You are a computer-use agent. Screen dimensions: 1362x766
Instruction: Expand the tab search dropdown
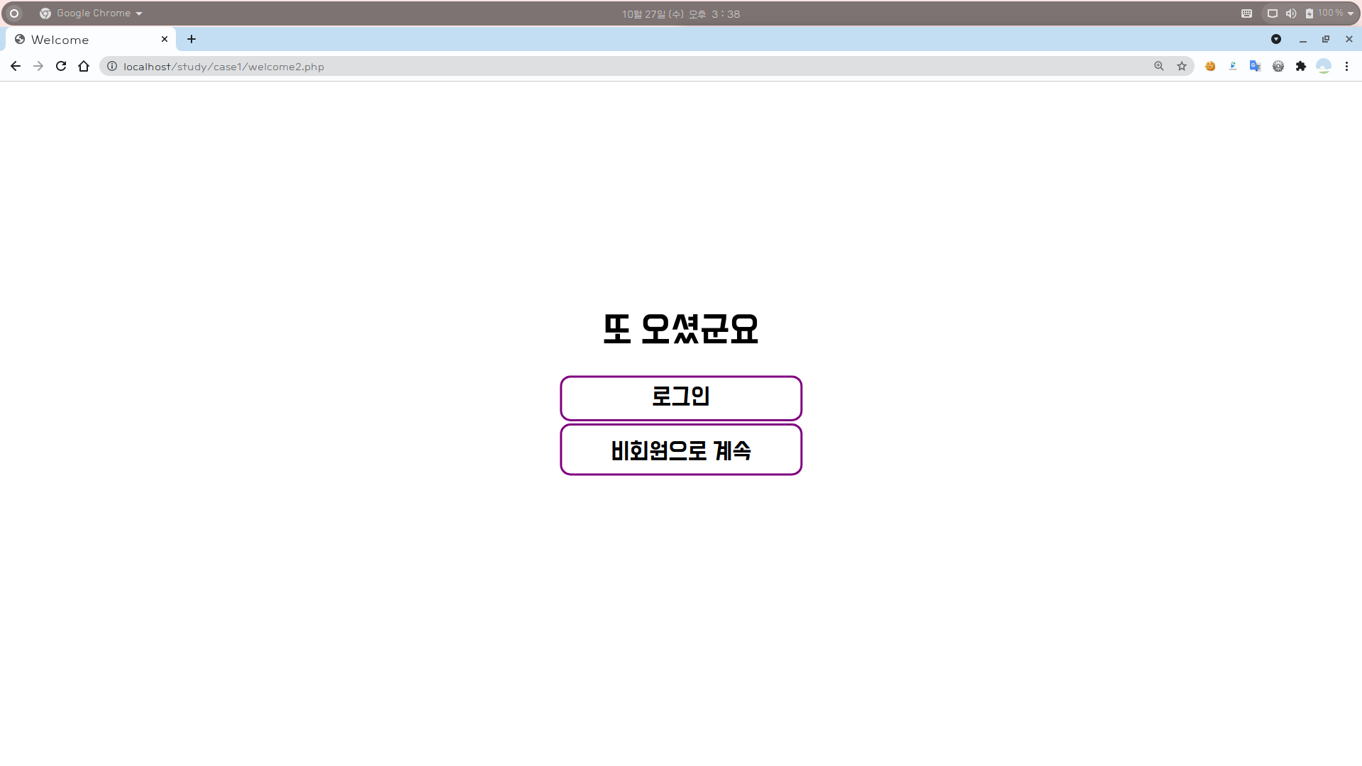click(1275, 39)
